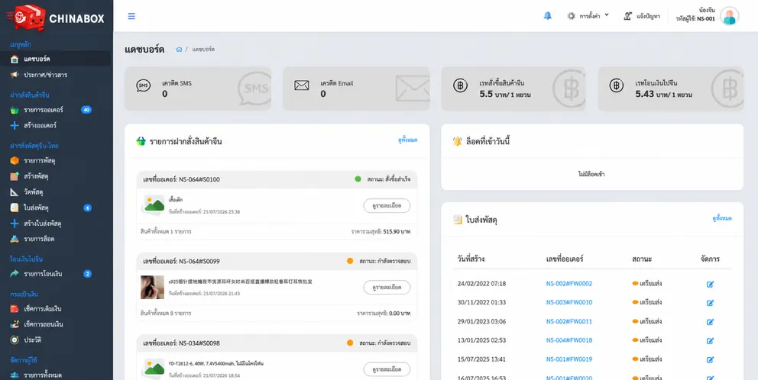The height and width of the screenshot is (380, 758).
Task: Click ดูทั้งหมด in the รายการฝากสั่งสินค้าจีน panel
Action: (407, 140)
